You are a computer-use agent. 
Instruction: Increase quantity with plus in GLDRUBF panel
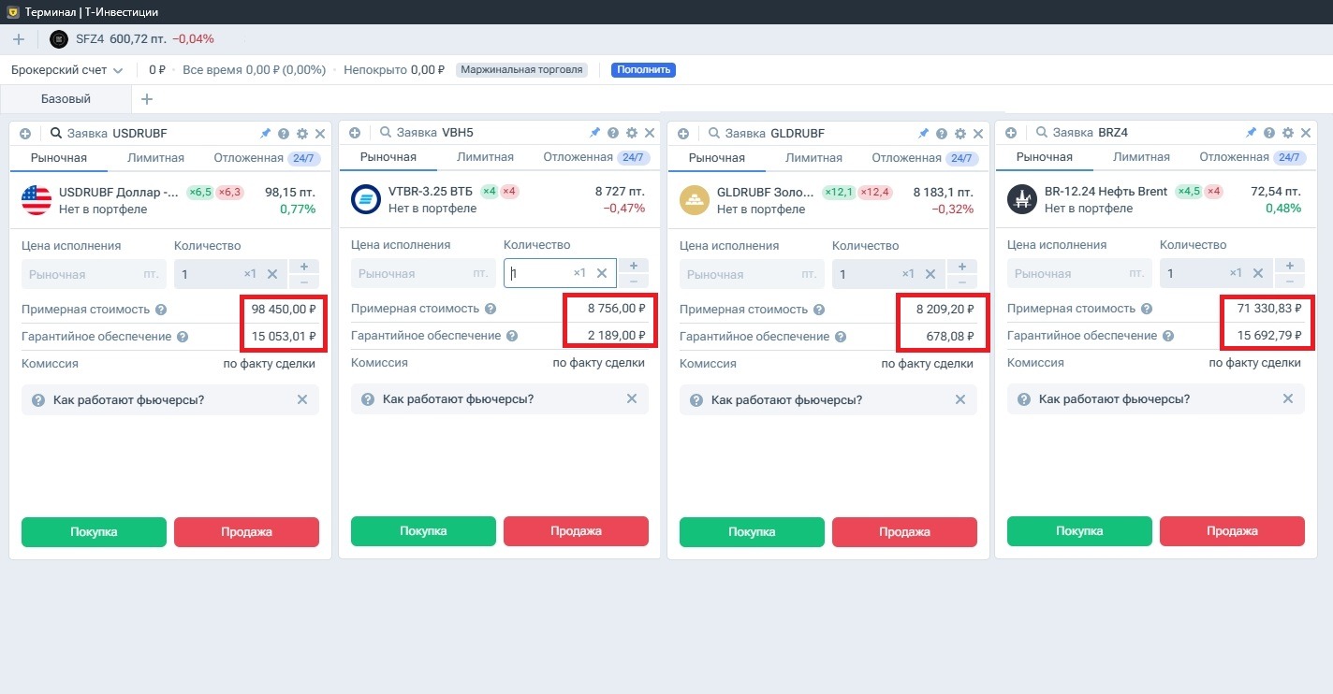coord(962,267)
